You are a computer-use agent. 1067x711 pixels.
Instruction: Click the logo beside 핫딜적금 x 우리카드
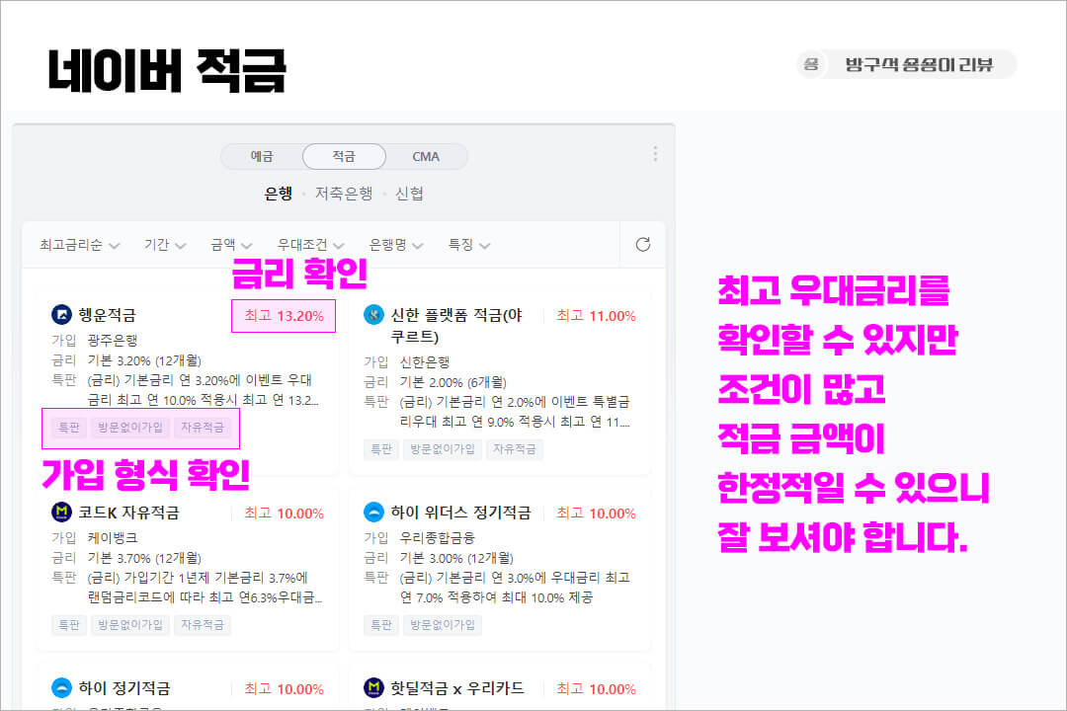click(x=373, y=687)
